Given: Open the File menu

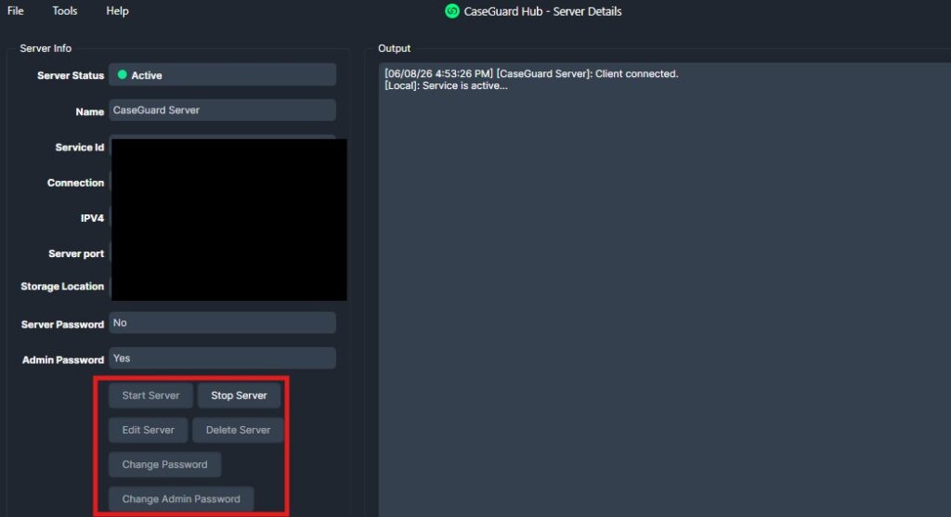Looking at the screenshot, I should pyautogui.click(x=15, y=11).
